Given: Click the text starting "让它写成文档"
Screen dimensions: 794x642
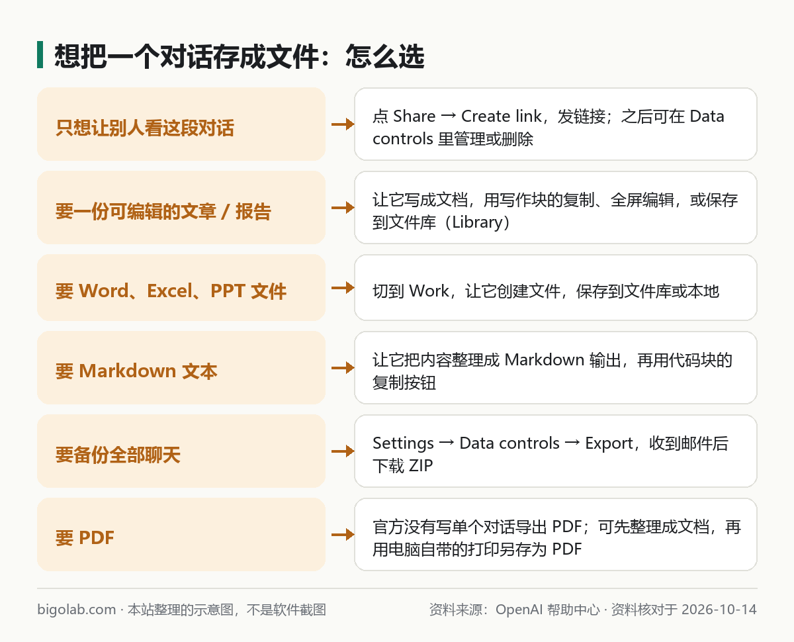Looking at the screenshot, I should (555, 211).
